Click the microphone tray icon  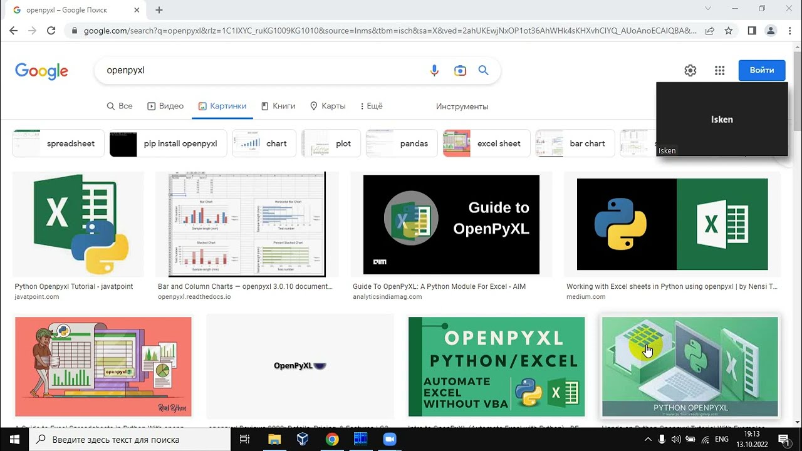point(662,439)
